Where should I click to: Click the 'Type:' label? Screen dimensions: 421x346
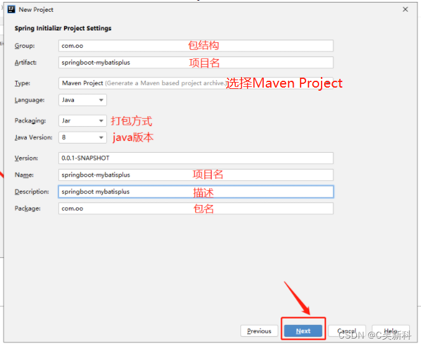22,83
